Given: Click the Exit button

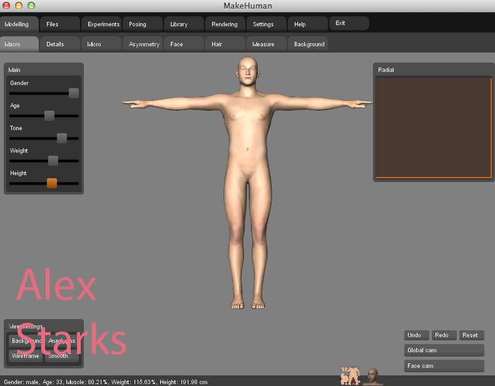Looking at the screenshot, I should 349,23.
